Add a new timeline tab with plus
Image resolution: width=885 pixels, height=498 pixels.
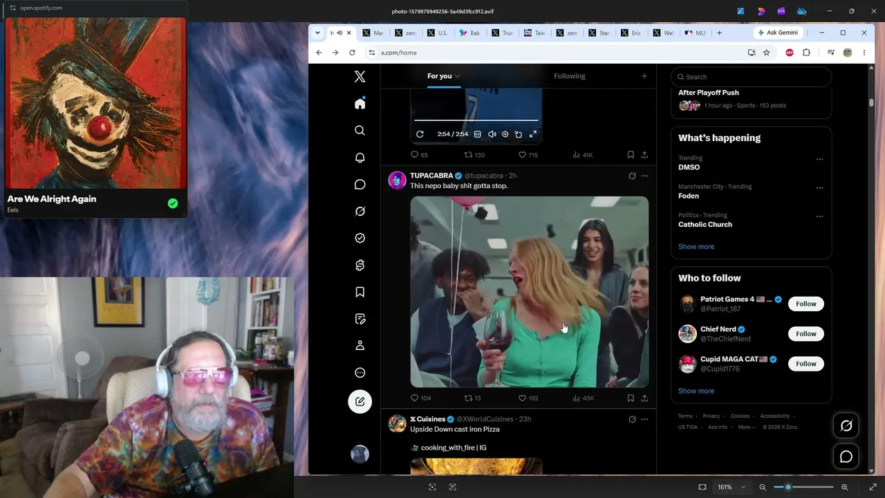(x=644, y=76)
